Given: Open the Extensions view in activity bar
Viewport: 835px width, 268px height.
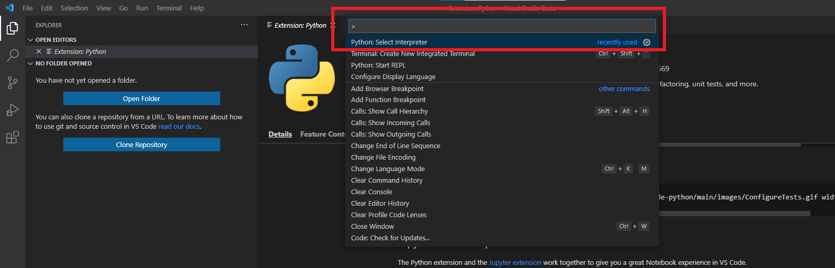Looking at the screenshot, I should (x=13, y=137).
